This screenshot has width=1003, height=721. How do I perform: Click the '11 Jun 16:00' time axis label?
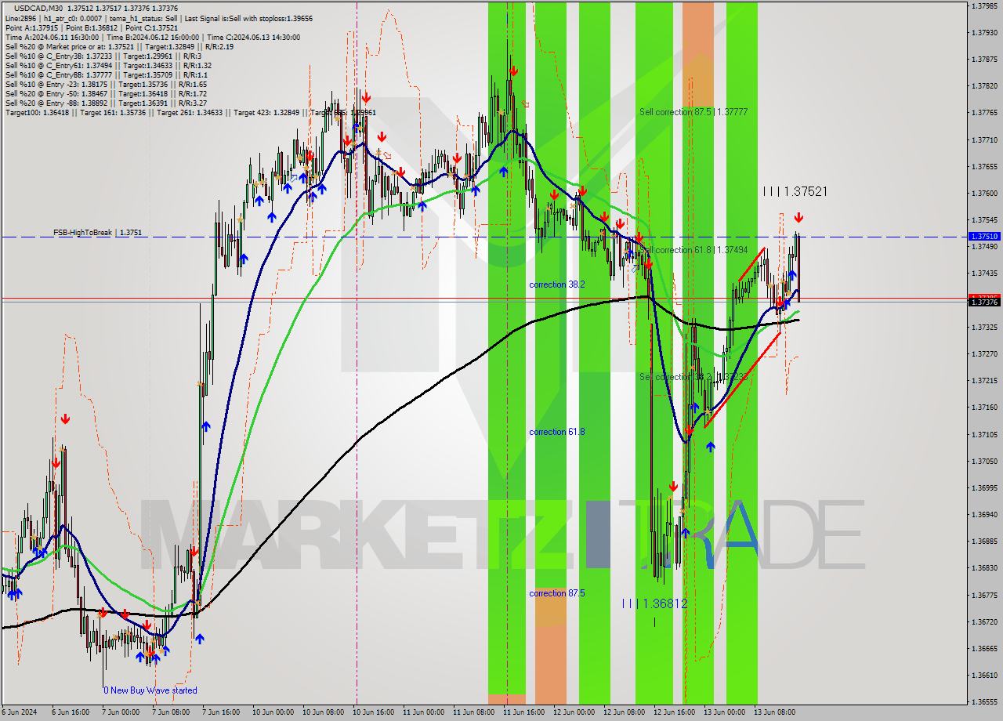[524, 712]
